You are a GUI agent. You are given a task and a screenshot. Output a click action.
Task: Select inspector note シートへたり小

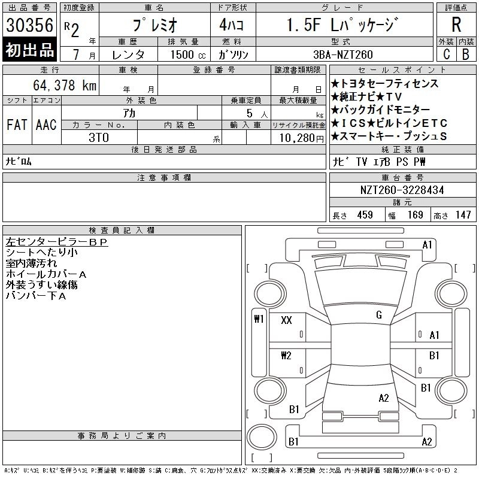(41, 253)
